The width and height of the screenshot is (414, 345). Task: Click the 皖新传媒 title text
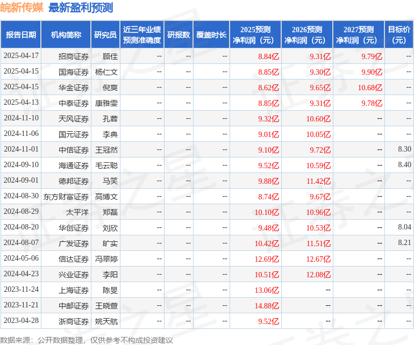point(22,8)
